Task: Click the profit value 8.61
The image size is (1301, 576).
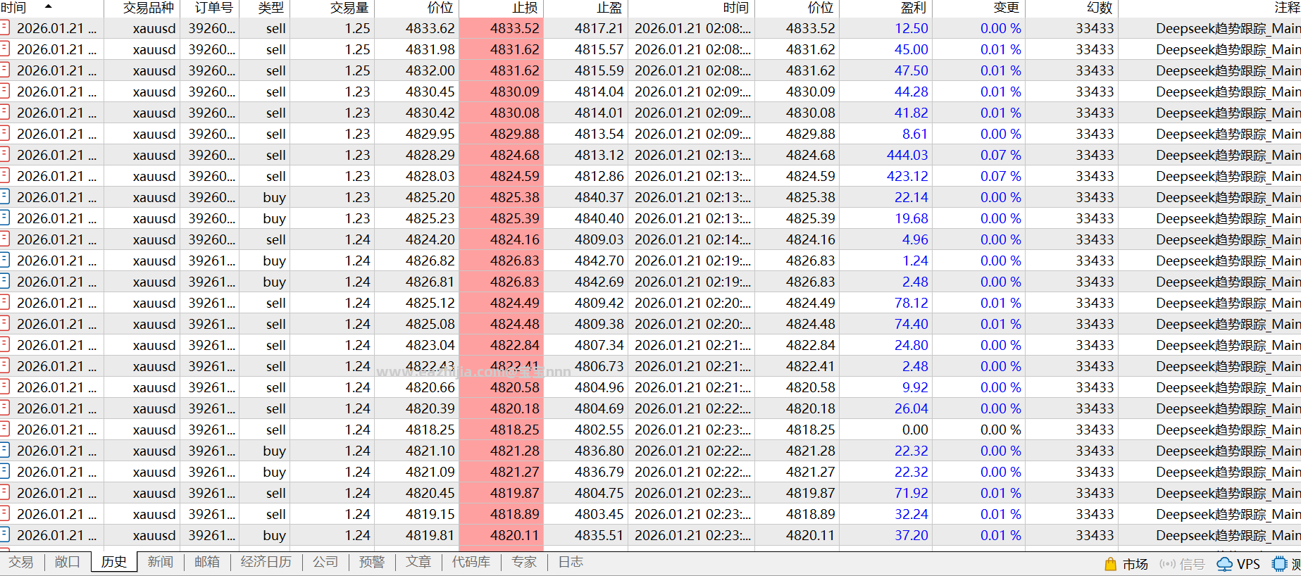Action: click(915, 134)
